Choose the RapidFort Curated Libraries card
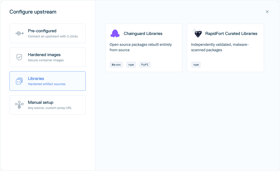 pos(225,48)
